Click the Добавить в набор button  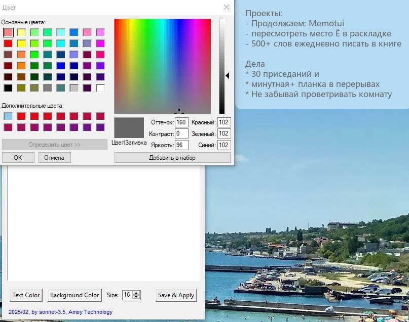pos(172,158)
